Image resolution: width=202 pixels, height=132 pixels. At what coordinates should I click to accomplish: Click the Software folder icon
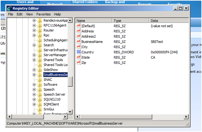40,84
